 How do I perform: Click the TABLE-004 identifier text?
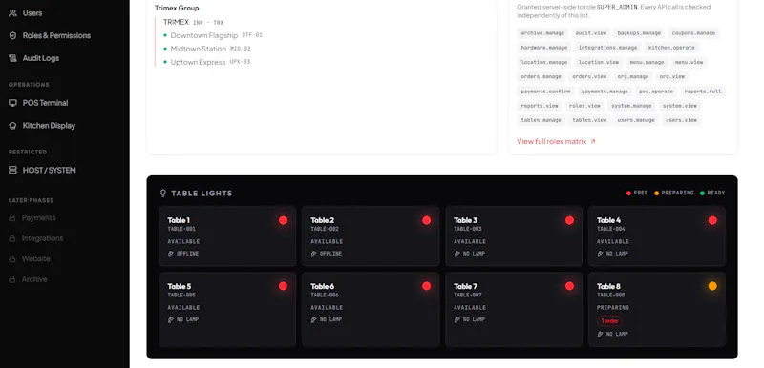(x=611, y=229)
